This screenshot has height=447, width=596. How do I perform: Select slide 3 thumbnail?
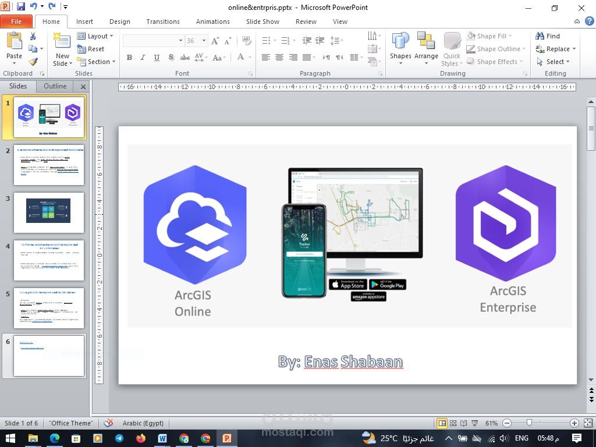point(49,212)
